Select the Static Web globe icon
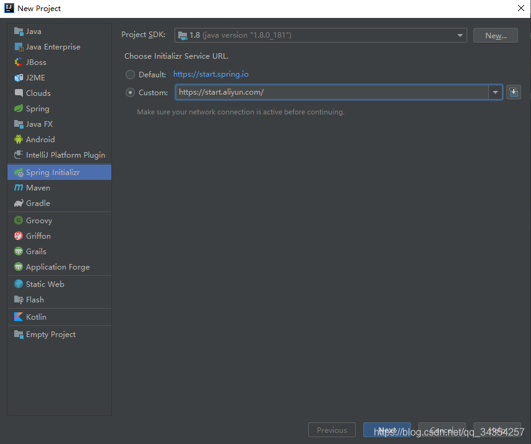Viewport: 531px width, 444px height. (19, 284)
